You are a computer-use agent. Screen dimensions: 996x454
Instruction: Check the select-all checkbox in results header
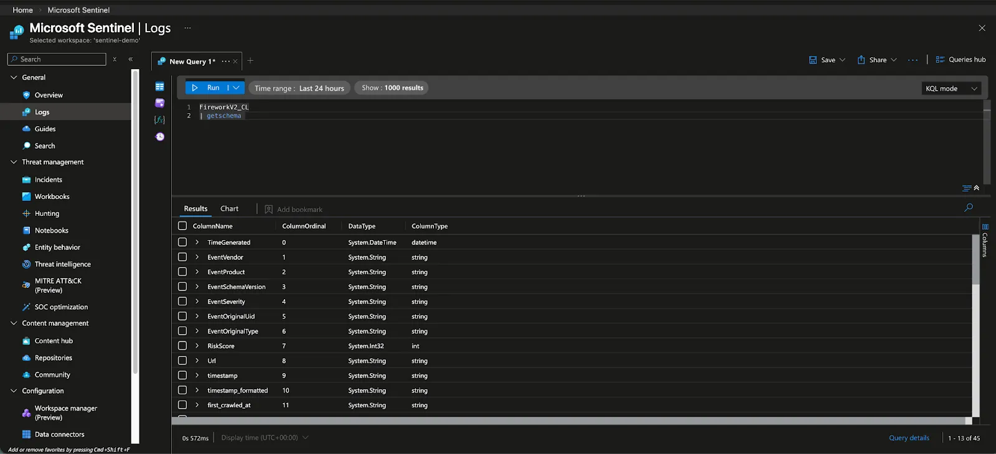(182, 226)
